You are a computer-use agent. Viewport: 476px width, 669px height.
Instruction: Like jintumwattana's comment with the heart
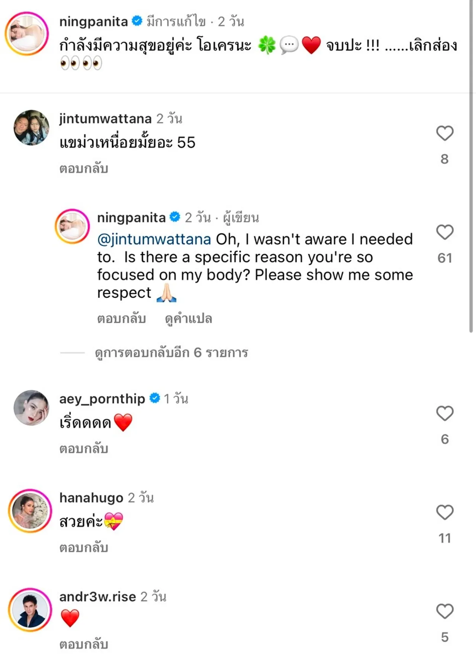(x=444, y=133)
